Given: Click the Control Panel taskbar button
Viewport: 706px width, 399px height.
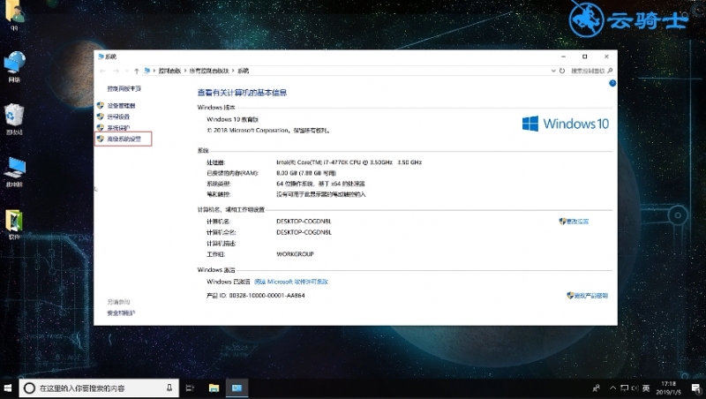Looking at the screenshot, I should pyautogui.click(x=237, y=388).
